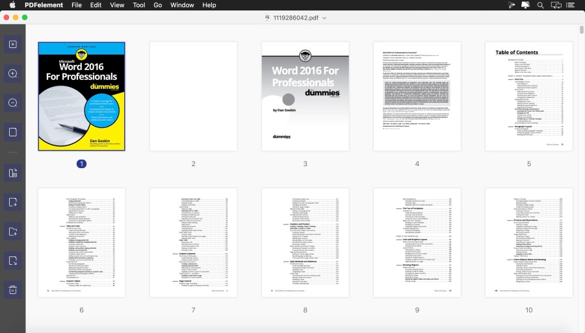Open the Go menu
This screenshot has height=333, width=585.
(x=158, y=5)
